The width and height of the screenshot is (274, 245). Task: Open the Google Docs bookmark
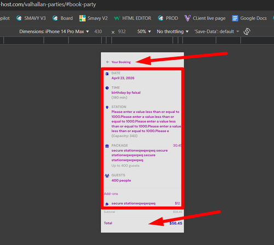(x=249, y=18)
